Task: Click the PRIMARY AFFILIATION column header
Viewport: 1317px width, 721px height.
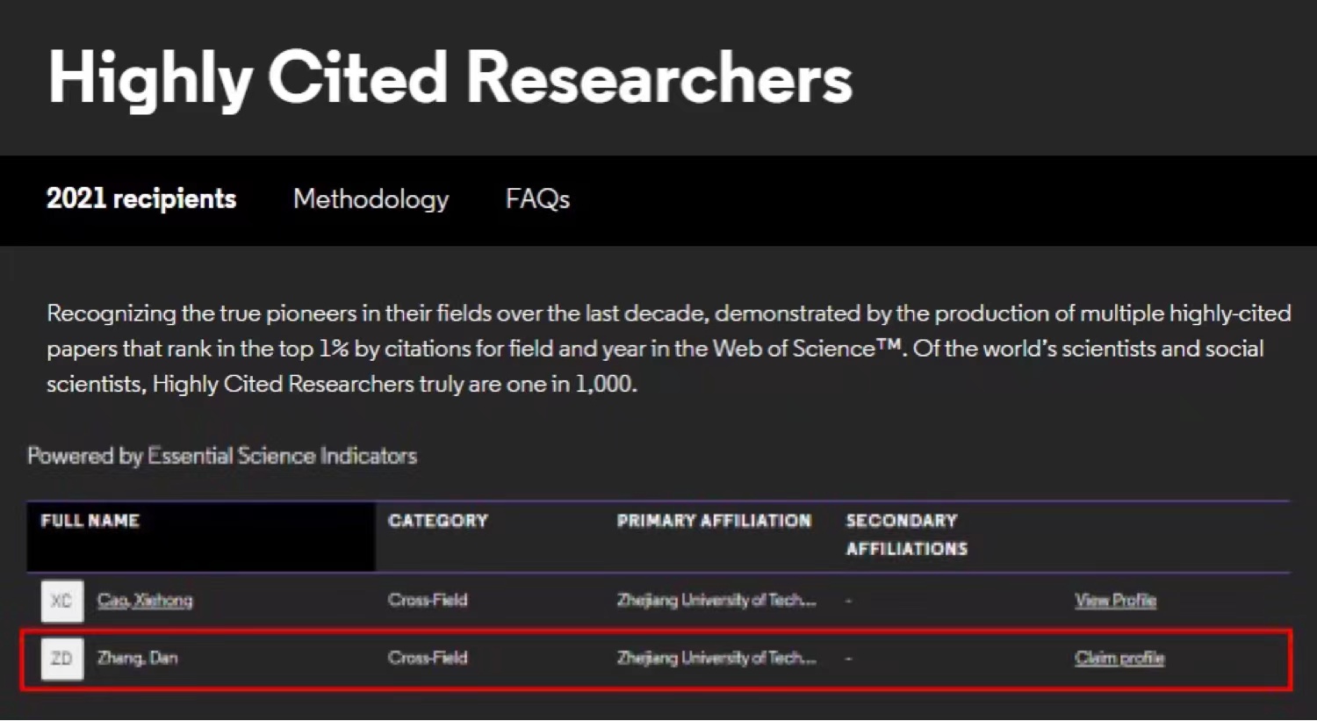Action: coord(714,521)
